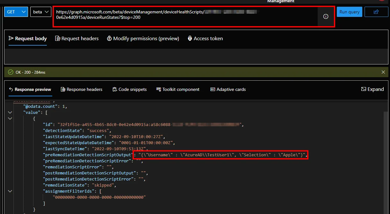Select the "postRemediationDetectionScriptError" key
This screenshot has height=214, width=390.
click(88, 179)
